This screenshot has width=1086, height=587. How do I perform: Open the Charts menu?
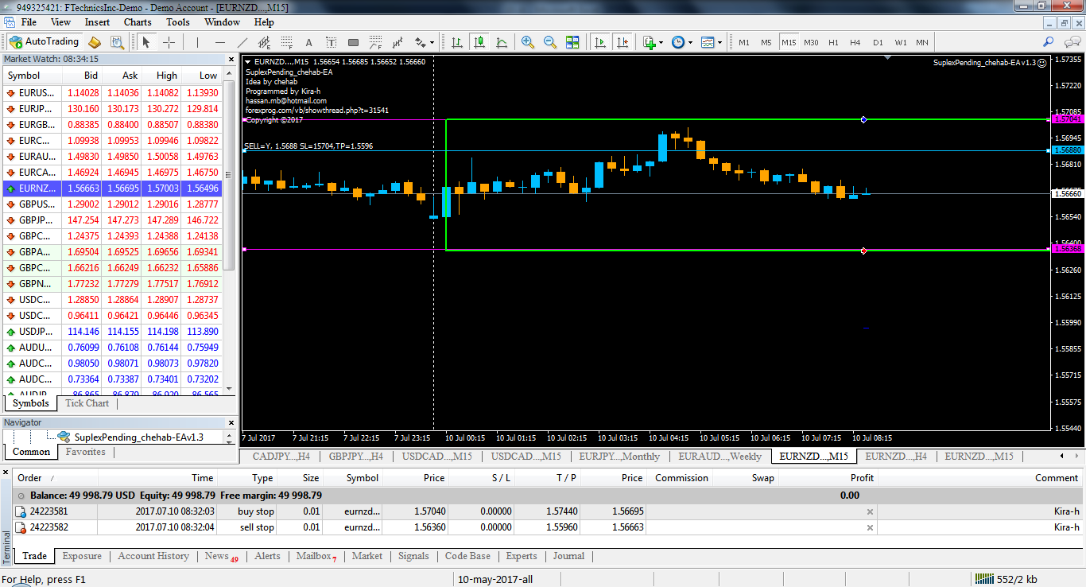click(138, 22)
